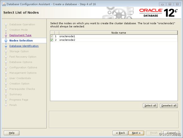Open Help for this wizard
Image resolution: width=183 pixels, height=138 pixels.
12,133
